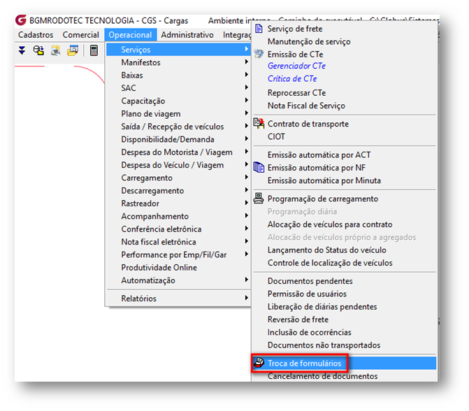This screenshot has width=469, height=411.
Task: Choose Disponibilidade/Demanda
Action: (168, 139)
